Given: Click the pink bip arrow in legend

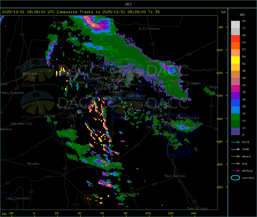Looking at the screenshot, I should coord(235,163).
